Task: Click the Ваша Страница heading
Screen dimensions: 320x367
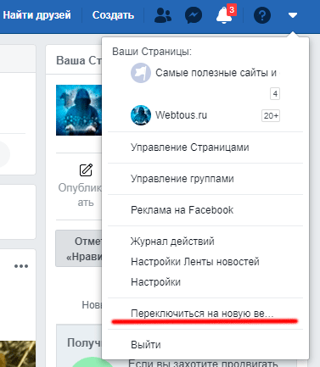Action: click(x=79, y=60)
